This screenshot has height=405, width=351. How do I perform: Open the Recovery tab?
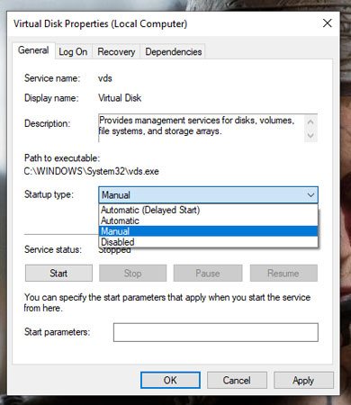(x=116, y=52)
